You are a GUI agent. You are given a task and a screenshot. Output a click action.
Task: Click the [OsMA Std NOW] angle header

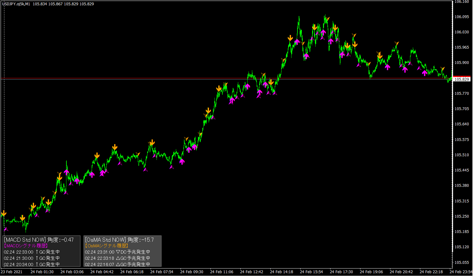119,240
